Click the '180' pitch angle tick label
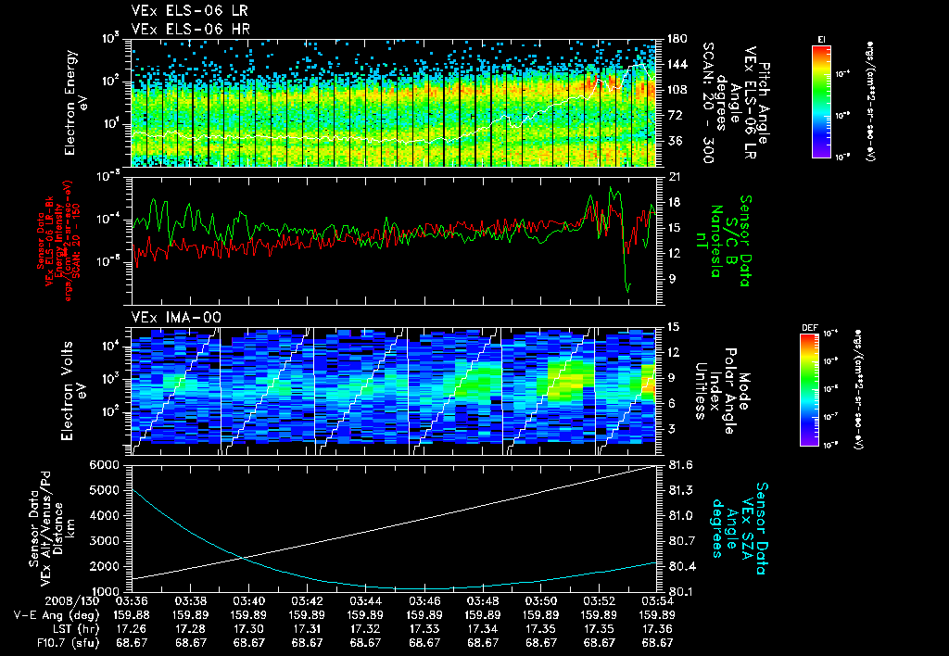The height and width of the screenshot is (656, 949). coord(677,39)
